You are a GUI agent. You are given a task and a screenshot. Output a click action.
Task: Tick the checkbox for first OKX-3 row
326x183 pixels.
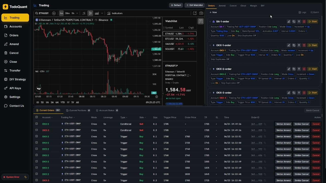pos(36,130)
